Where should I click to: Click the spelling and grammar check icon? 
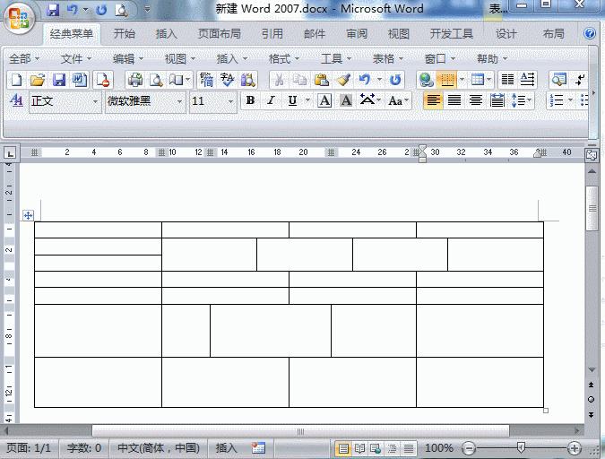(228, 80)
